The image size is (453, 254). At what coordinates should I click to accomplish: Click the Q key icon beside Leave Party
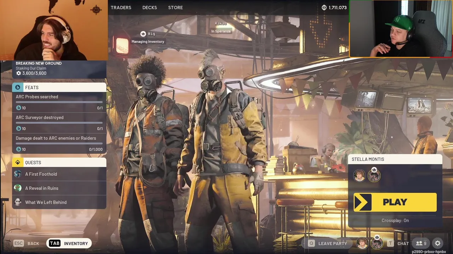point(311,243)
